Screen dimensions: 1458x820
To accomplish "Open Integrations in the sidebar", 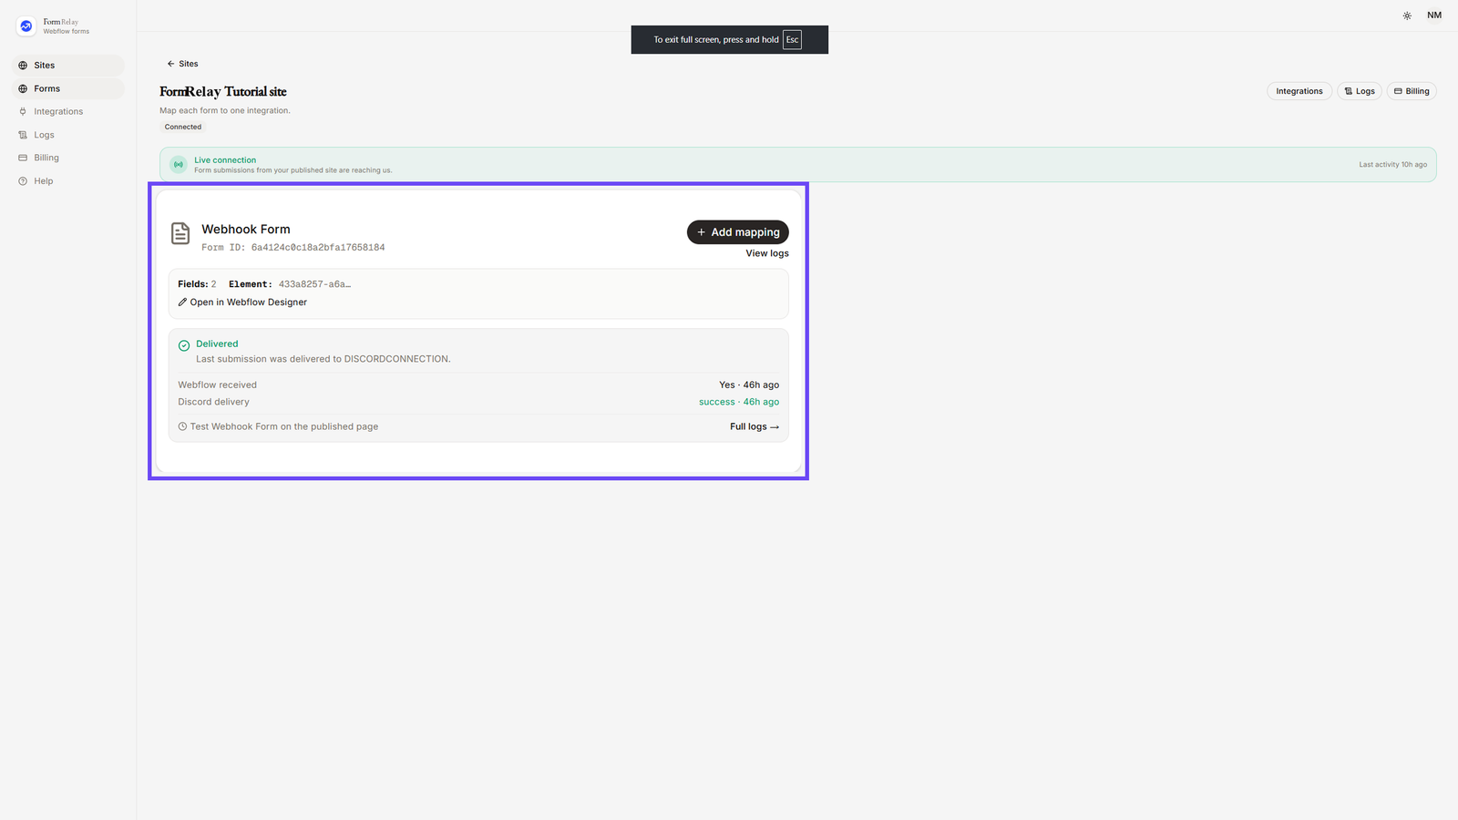I will pyautogui.click(x=68, y=111).
